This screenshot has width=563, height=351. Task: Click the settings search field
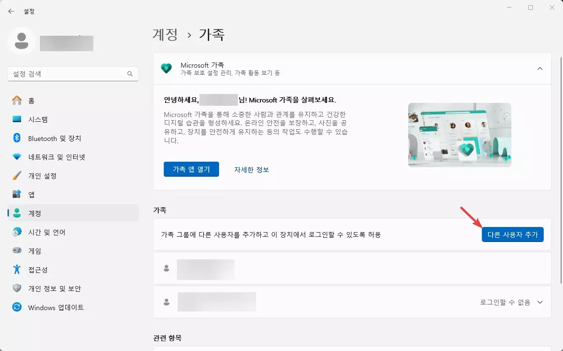pyautogui.click(x=73, y=74)
